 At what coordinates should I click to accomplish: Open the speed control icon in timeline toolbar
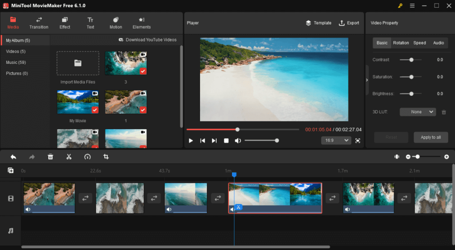click(x=87, y=157)
